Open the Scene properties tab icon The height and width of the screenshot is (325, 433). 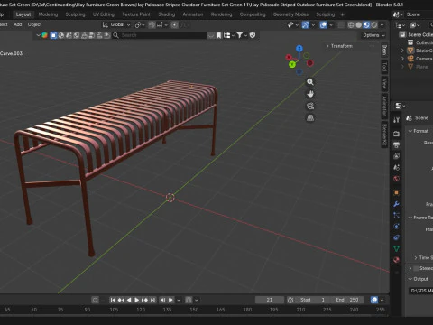(x=396, y=168)
